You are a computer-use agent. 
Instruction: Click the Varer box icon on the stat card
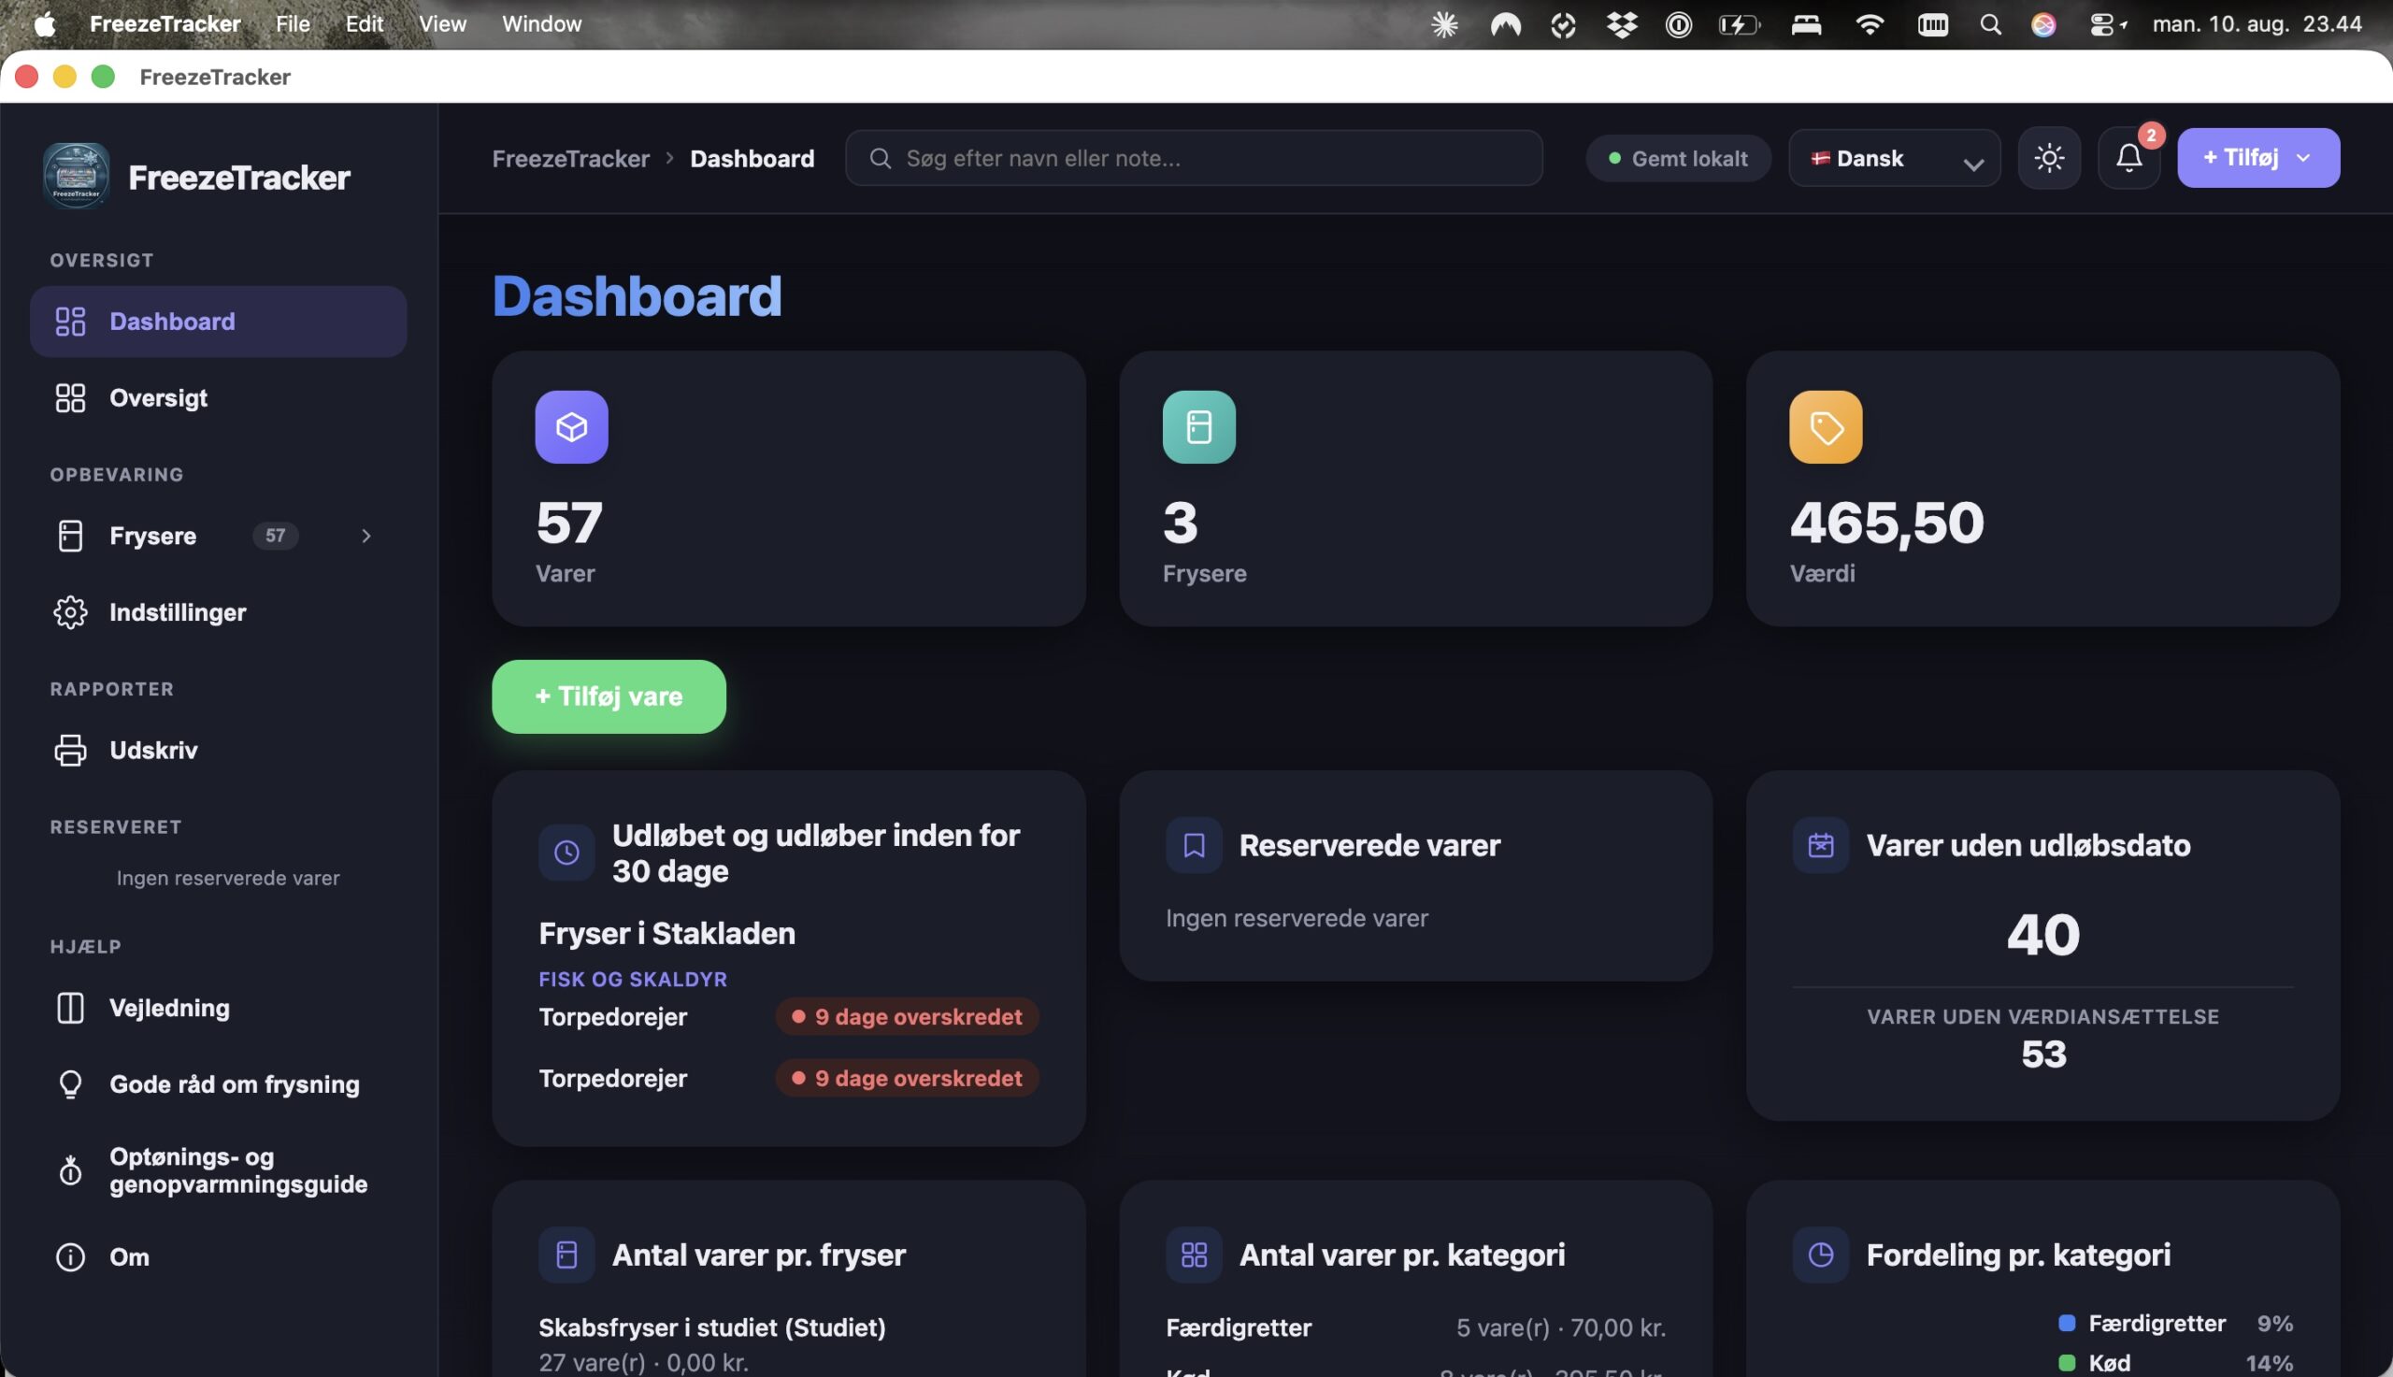571,427
